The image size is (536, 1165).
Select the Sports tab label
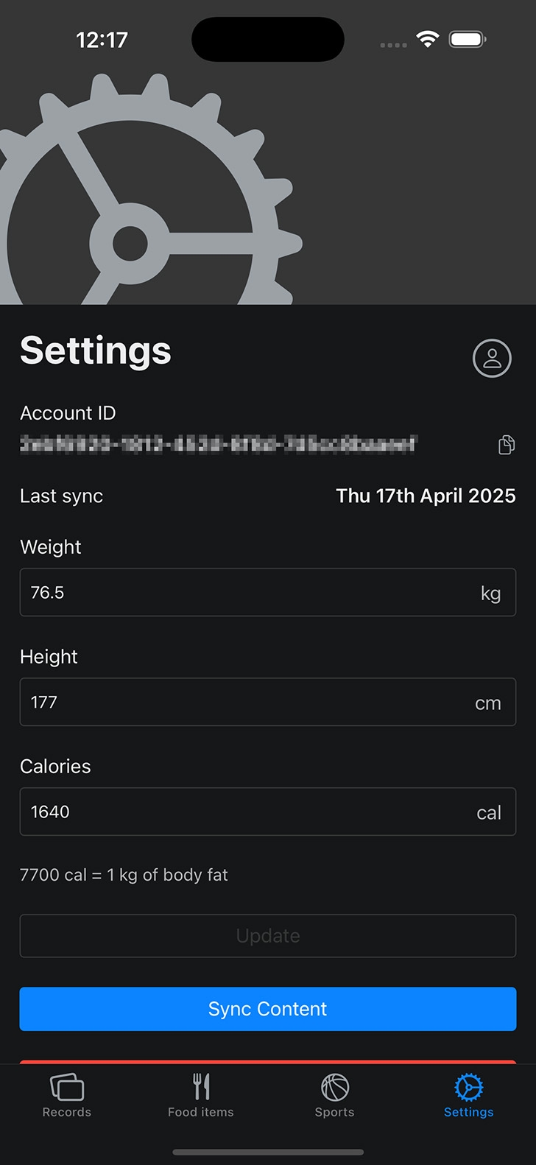tap(335, 1112)
